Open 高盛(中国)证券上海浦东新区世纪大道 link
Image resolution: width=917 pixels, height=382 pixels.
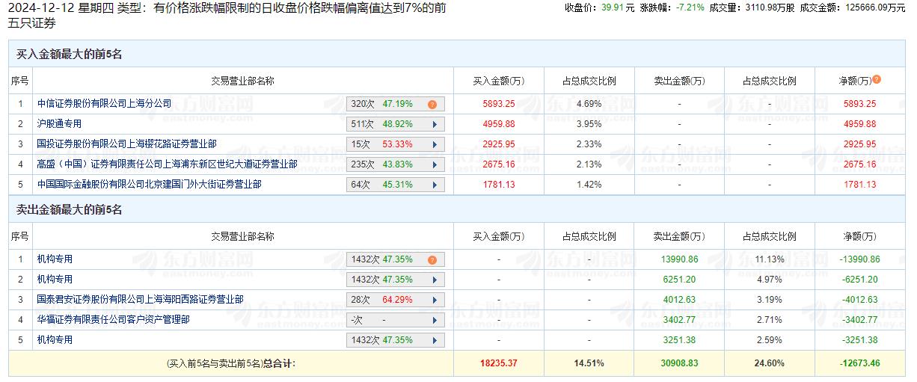167,164
